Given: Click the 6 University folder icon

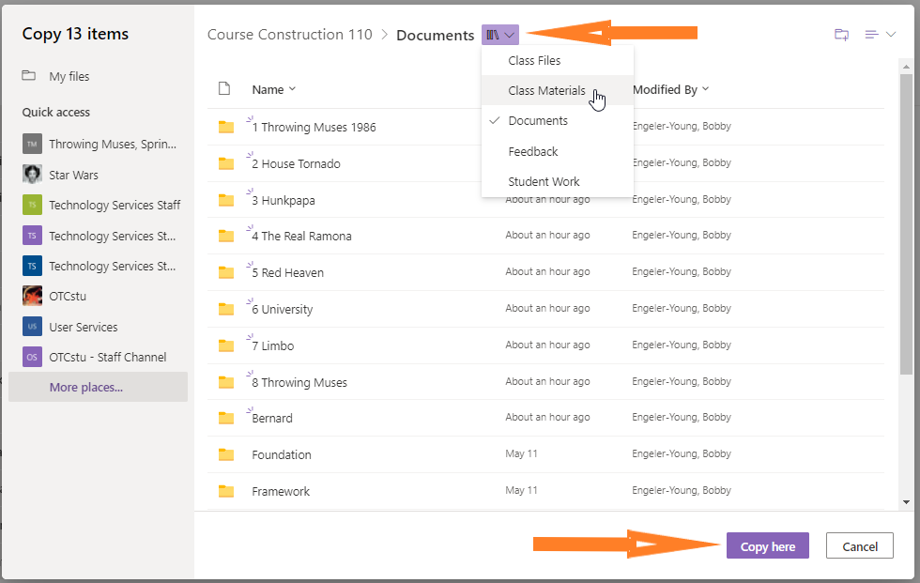Looking at the screenshot, I should [226, 309].
